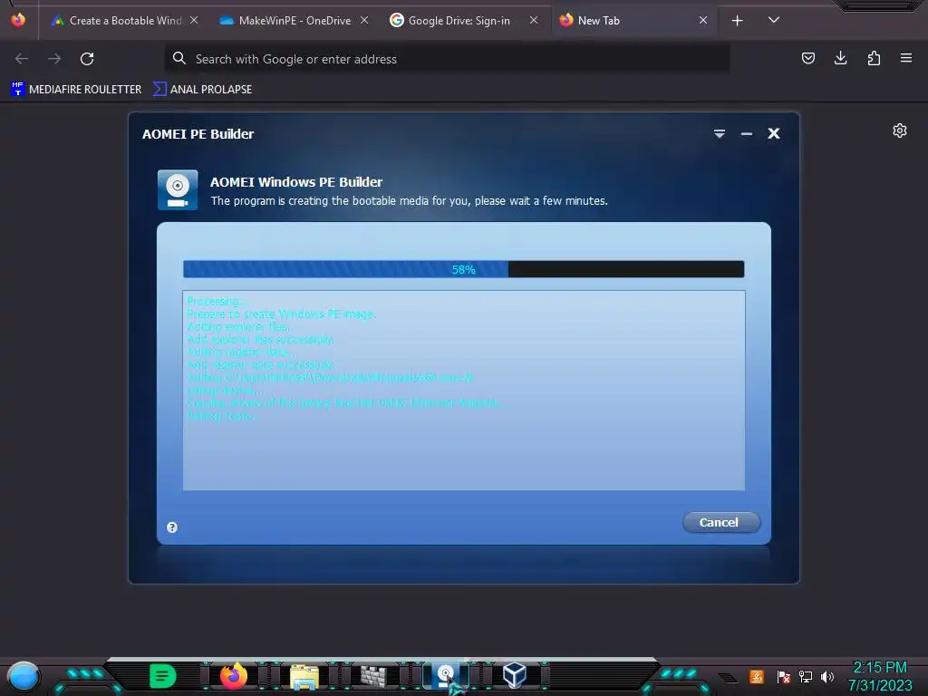This screenshot has height=696, width=928.
Task: Open VirtualBox cube from the taskbar
Action: (515, 675)
